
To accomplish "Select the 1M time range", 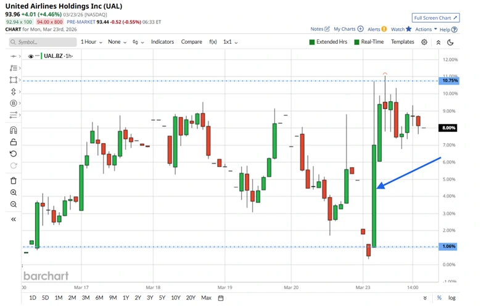I will [59, 298].
